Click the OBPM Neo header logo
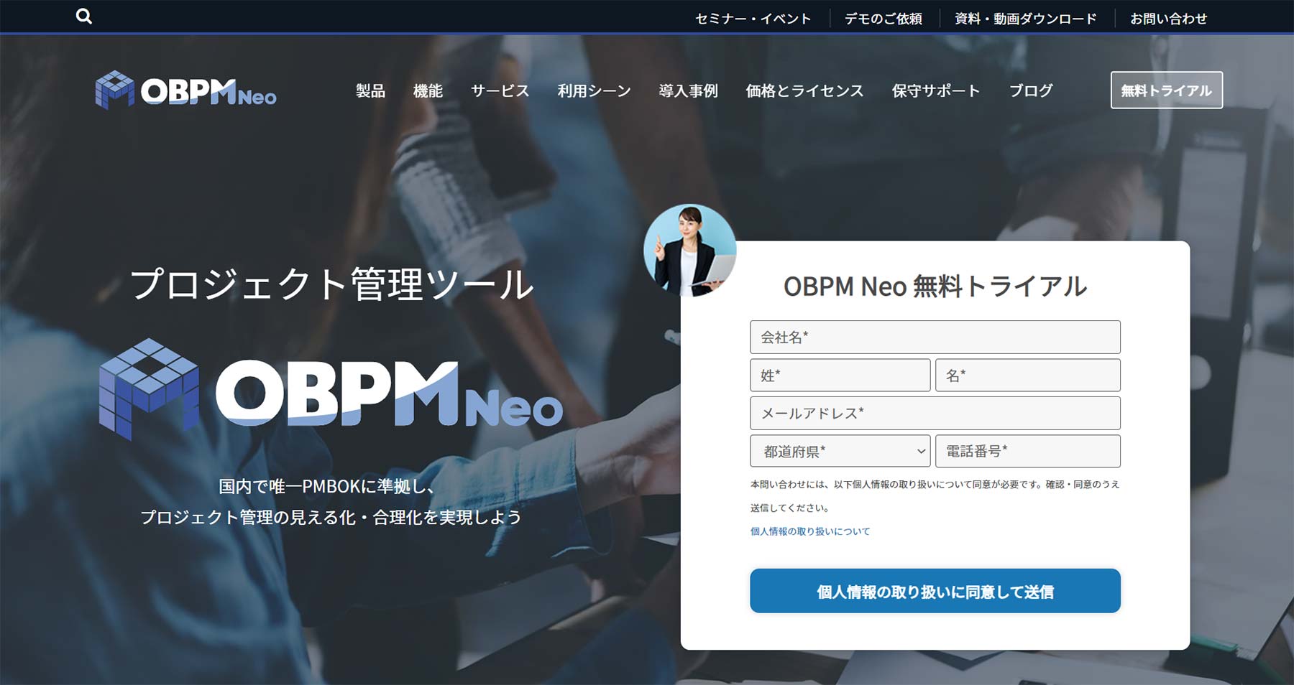The width and height of the screenshot is (1294, 685). pos(185,90)
